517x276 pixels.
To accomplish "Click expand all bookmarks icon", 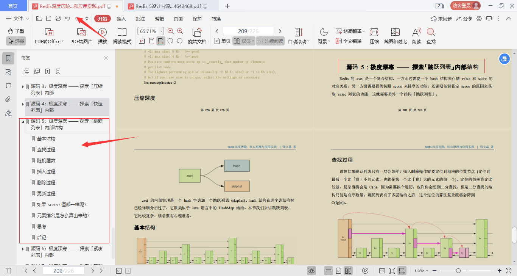I will (x=26, y=71).
